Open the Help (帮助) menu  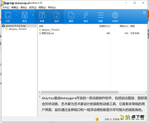coord(52,7)
